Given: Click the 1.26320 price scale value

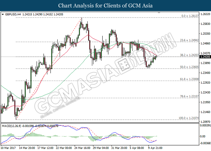Looking at the screenshot, I should click(x=205, y=14).
